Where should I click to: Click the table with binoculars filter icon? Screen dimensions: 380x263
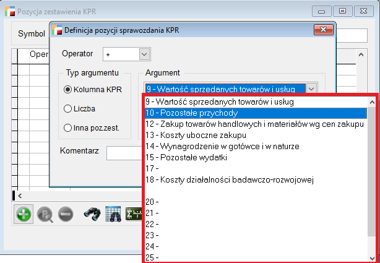[x=113, y=214]
